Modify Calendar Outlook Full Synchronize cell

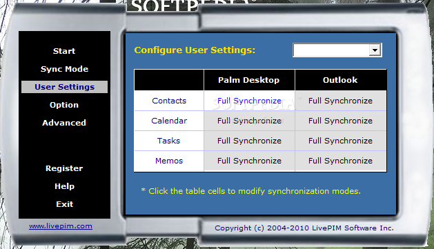[x=340, y=121]
